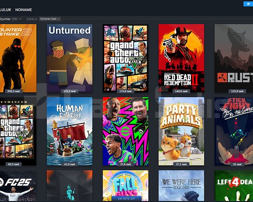Open Grand Theft Auto V cover with 175,8 saat
Viewport: 253px width, 202px height.
click(125, 58)
